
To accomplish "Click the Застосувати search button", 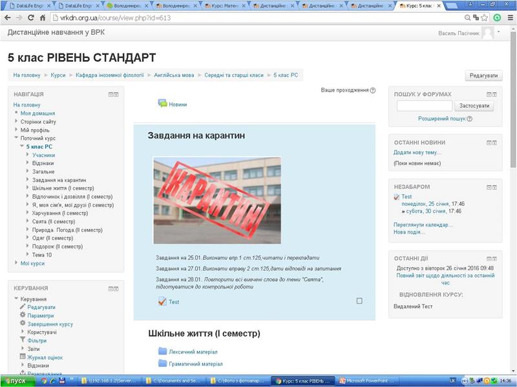I will [x=474, y=106].
